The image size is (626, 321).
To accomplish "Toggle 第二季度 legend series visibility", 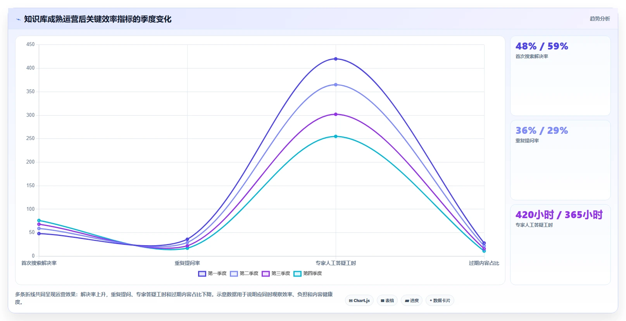I will tap(244, 273).
